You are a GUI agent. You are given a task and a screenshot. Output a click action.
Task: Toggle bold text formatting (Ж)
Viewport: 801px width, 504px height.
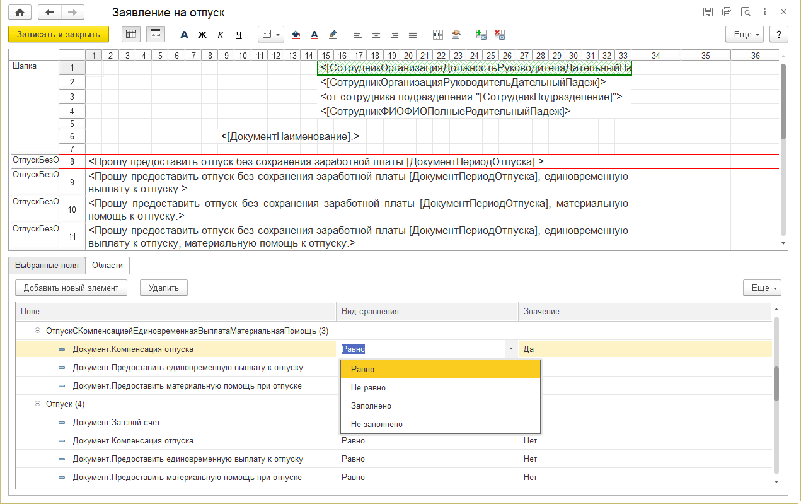click(x=202, y=34)
